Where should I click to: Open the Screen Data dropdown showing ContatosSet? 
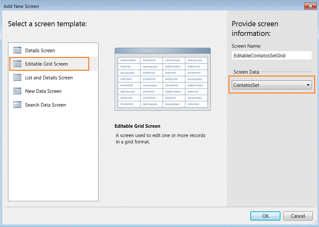pos(272,85)
